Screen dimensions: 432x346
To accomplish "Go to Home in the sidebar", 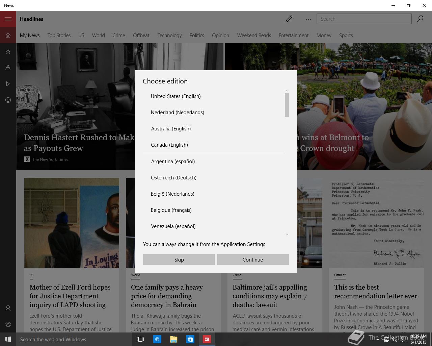I will tap(8, 35).
